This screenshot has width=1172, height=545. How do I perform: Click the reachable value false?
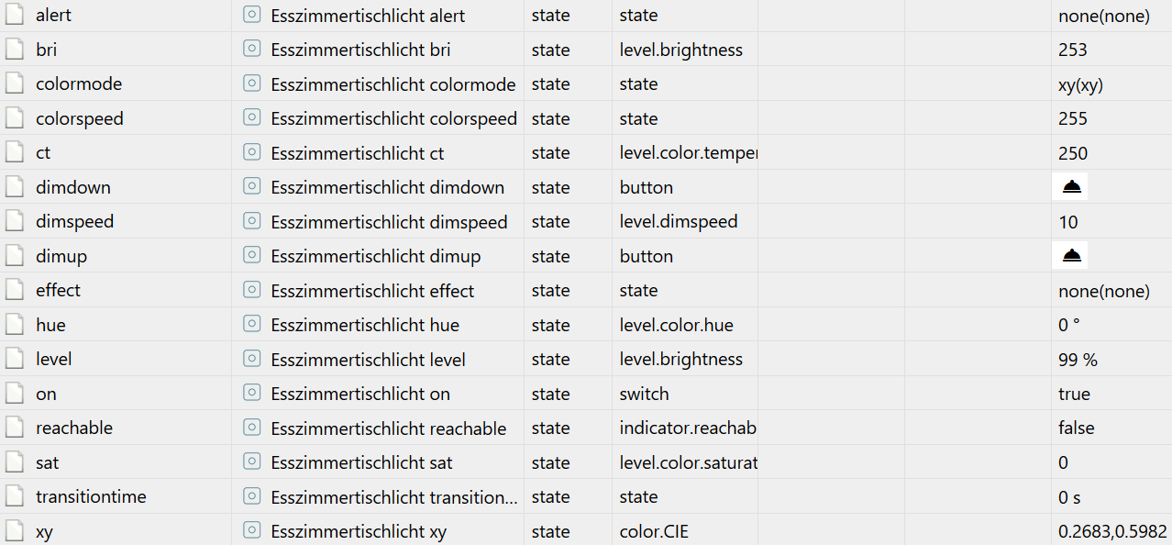click(1076, 428)
